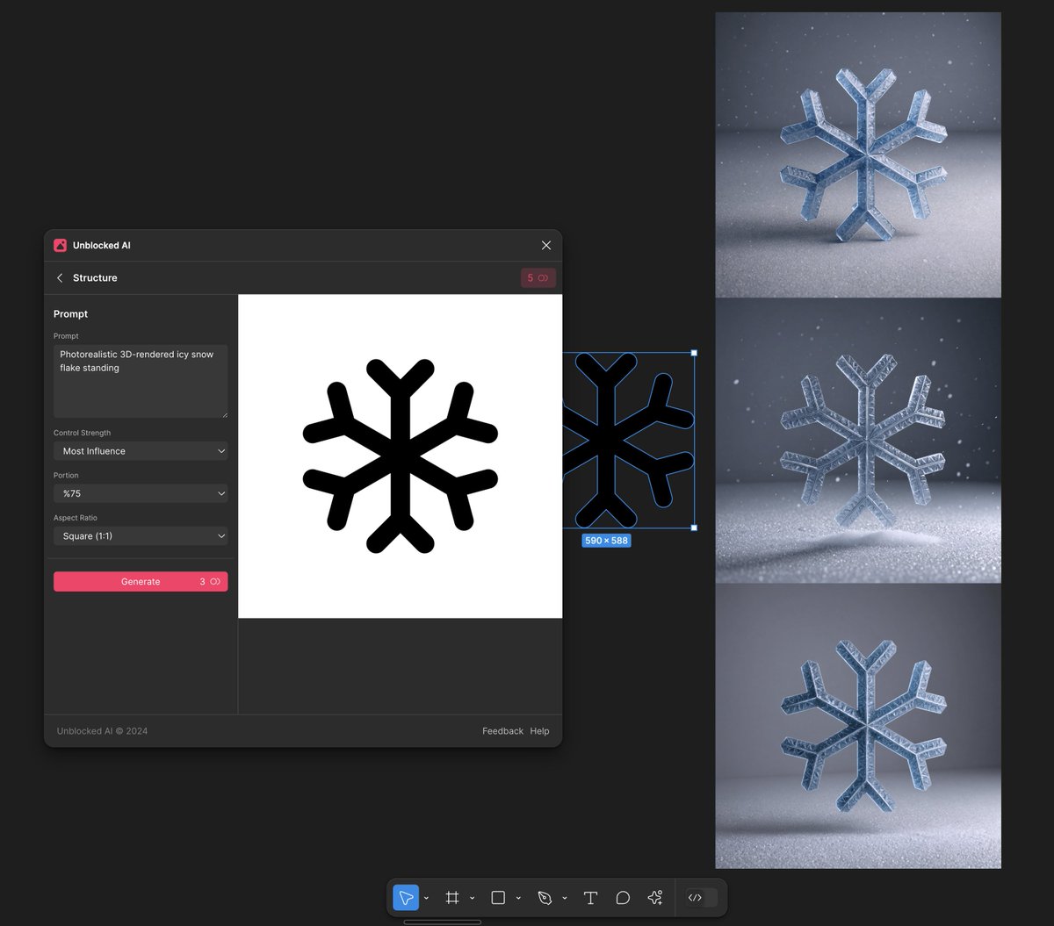Expand Frame tool options arrow

tap(472, 899)
